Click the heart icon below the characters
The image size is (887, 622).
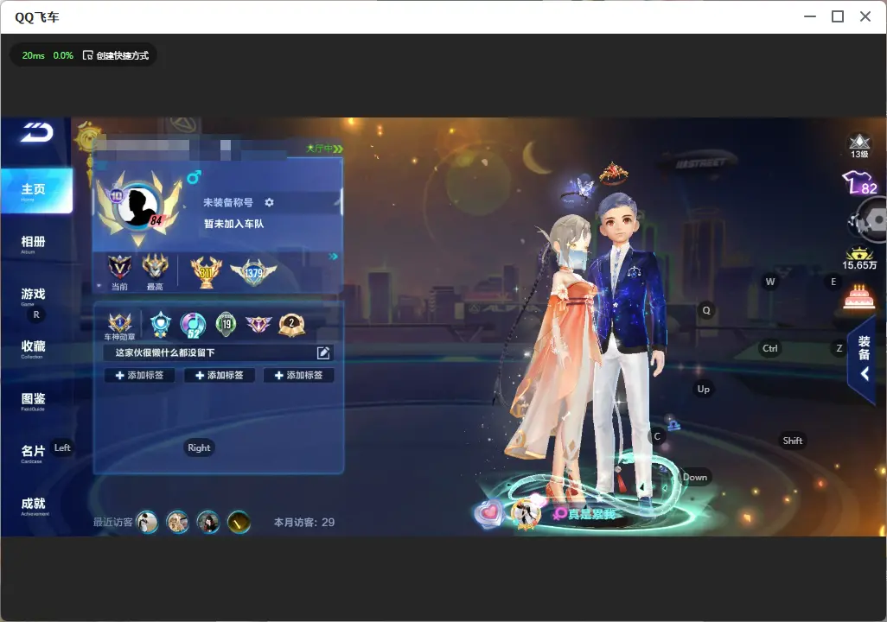(x=488, y=513)
